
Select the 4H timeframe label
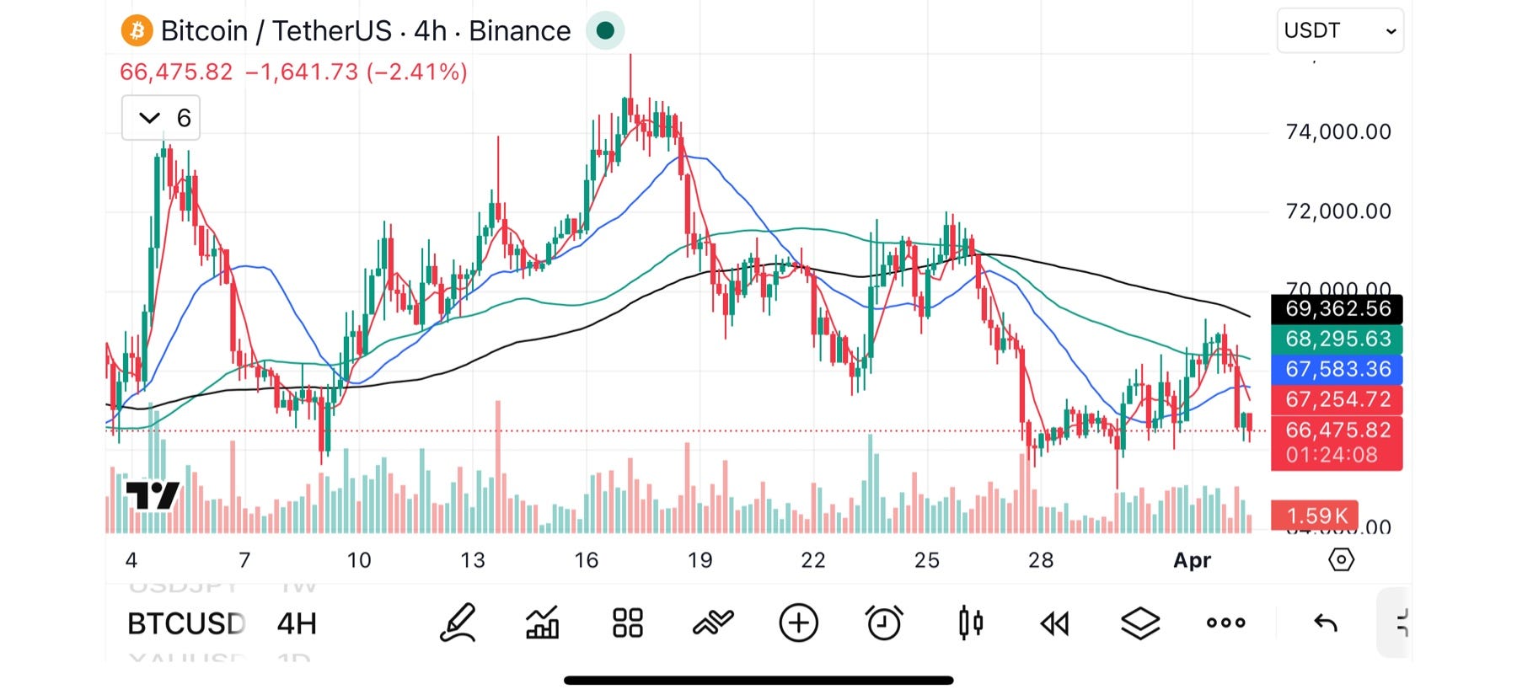(x=295, y=623)
